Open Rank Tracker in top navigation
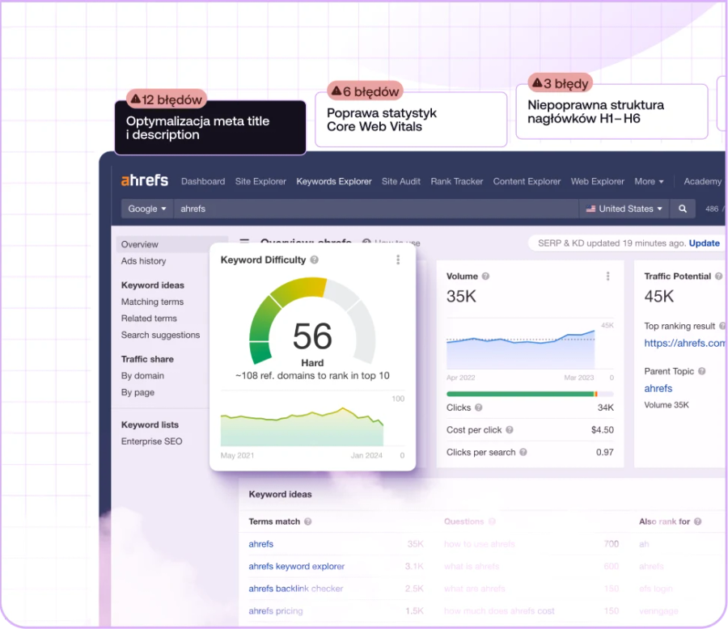This screenshot has height=629, width=728. coord(457,182)
